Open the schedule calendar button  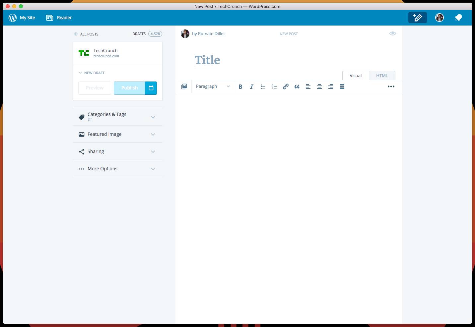click(x=151, y=88)
